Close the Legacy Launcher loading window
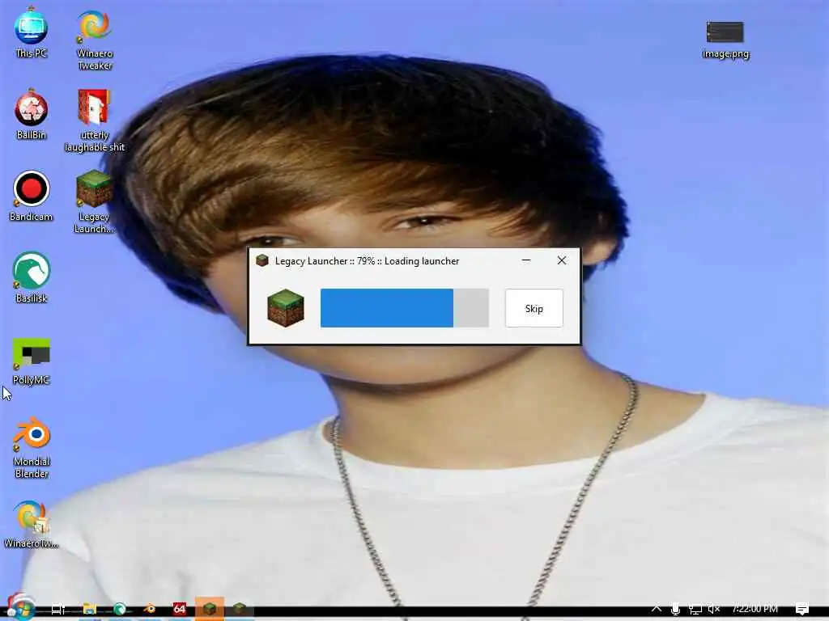 click(x=562, y=260)
